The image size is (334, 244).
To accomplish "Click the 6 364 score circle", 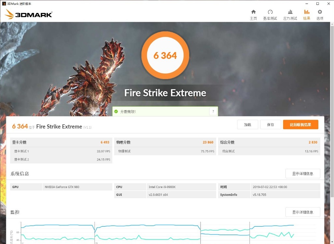I will (165, 55).
